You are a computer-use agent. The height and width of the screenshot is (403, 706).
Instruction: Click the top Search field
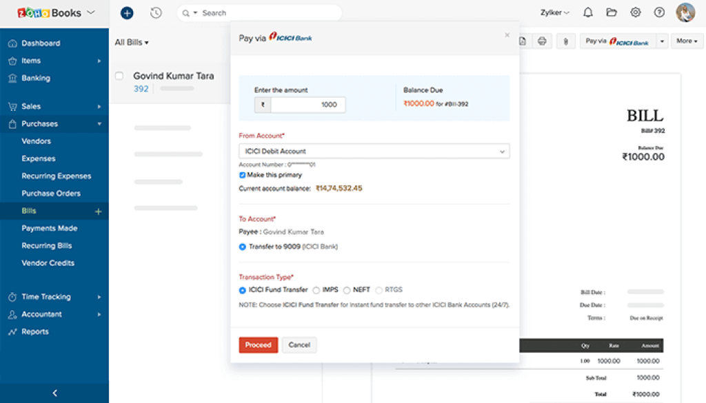(259, 13)
